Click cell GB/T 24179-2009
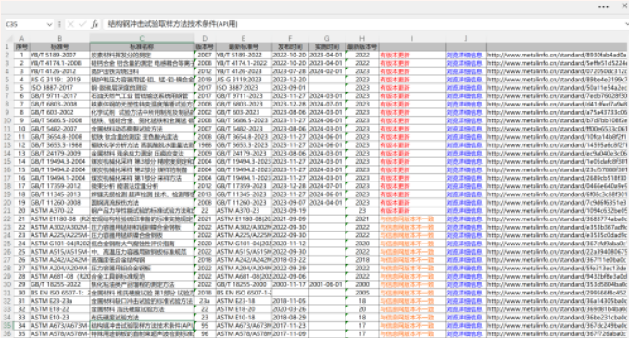The height and width of the screenshot is (338, 629). coord(60,154)
